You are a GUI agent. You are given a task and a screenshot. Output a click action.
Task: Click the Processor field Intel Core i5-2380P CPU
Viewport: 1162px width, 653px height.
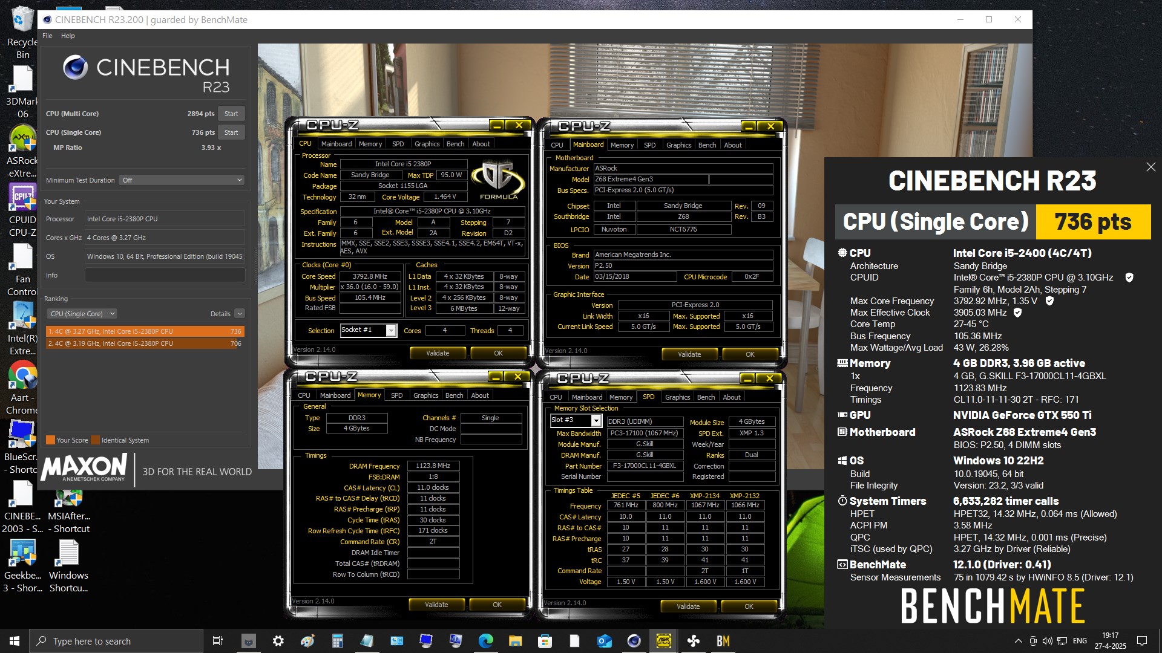pos(165,219)
